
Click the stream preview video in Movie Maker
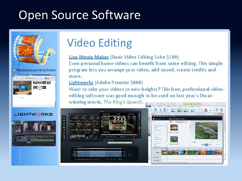(x=206, y=131)
